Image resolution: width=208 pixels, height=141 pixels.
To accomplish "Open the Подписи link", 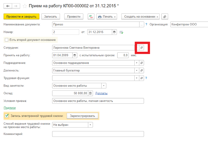I will point(10,108).
